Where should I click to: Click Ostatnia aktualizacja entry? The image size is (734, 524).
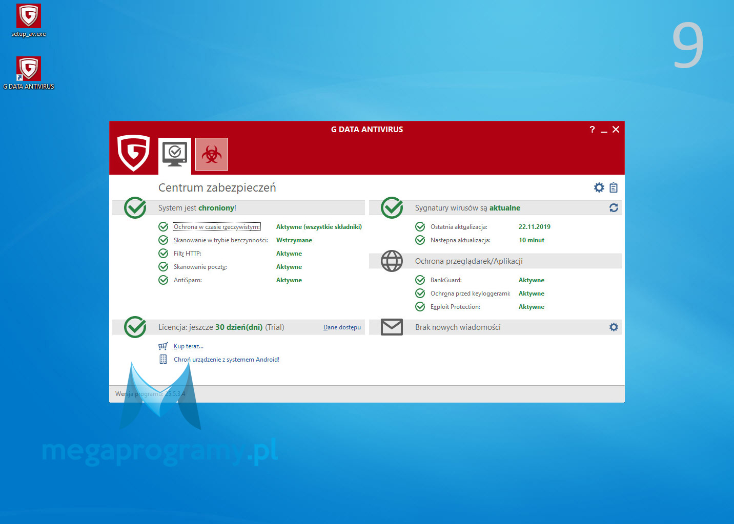coord(459,227)
